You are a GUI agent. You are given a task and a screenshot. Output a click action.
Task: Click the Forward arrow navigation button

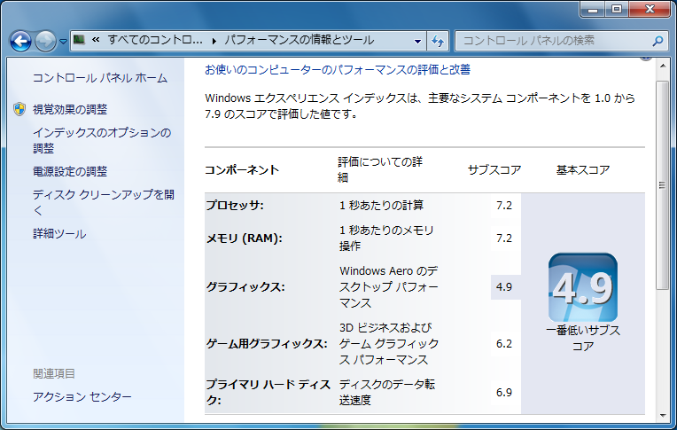[x=45, y=42]
